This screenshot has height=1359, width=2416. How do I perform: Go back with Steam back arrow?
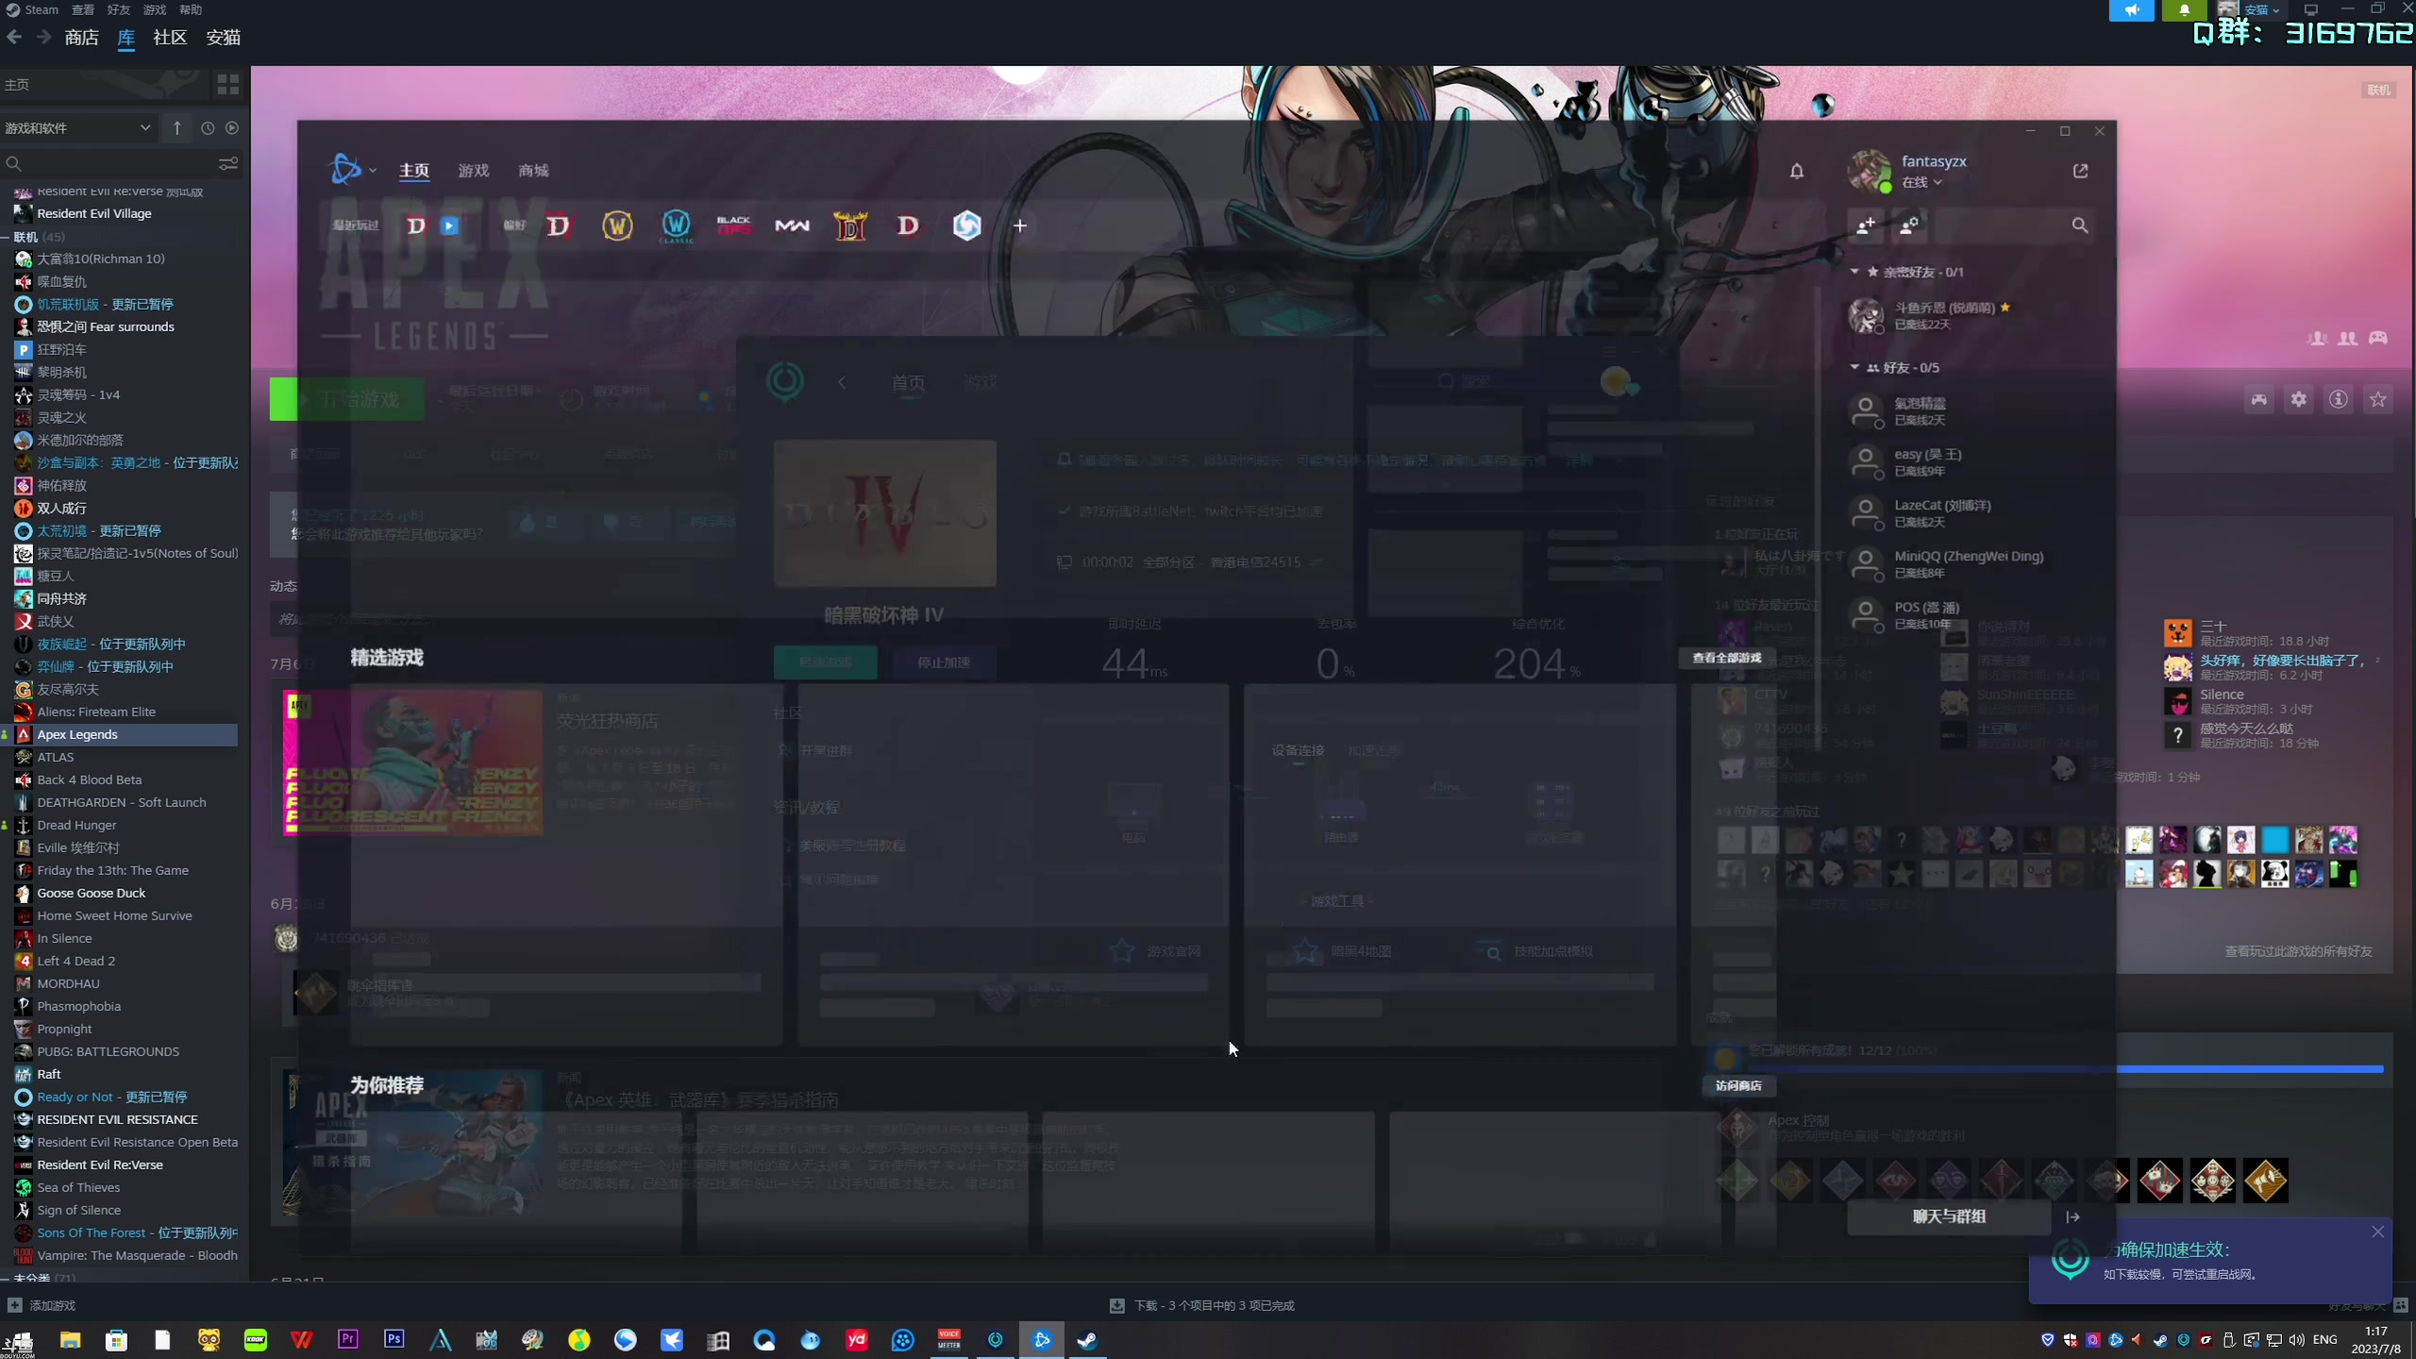pyautogui.click(x=14, y=37)
